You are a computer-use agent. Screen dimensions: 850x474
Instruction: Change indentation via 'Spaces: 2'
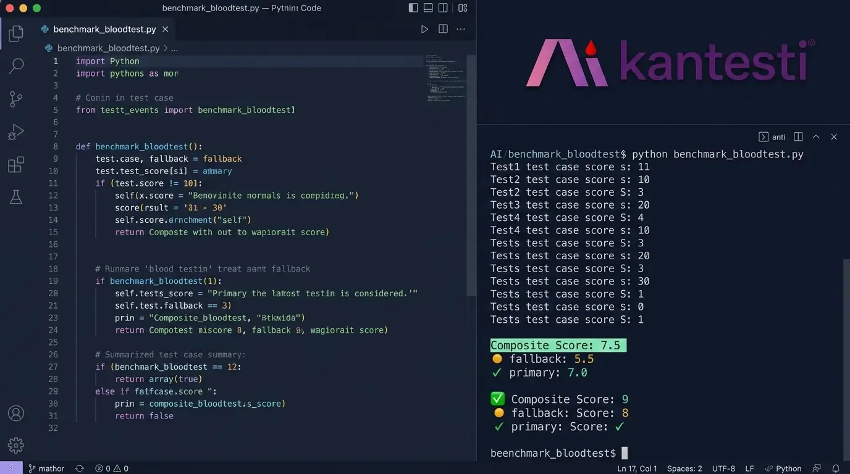[x=684, y=468]
